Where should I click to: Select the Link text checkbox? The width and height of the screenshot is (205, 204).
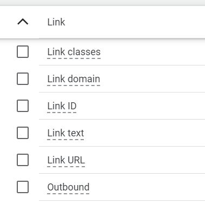tap(23, 133)
